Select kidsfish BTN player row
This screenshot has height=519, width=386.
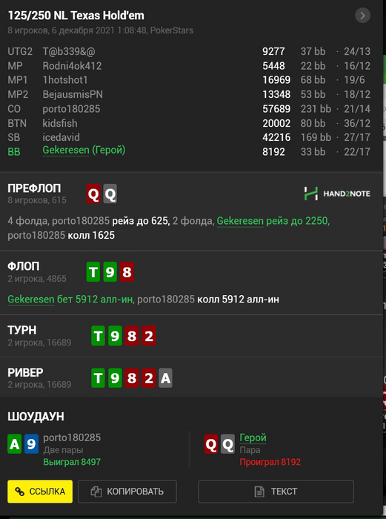(189, 124)
